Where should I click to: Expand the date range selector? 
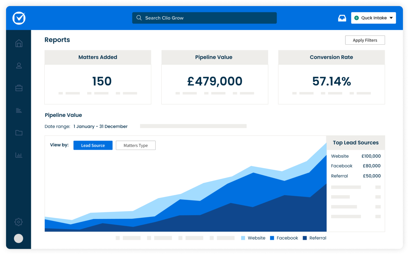click(100, 126)
